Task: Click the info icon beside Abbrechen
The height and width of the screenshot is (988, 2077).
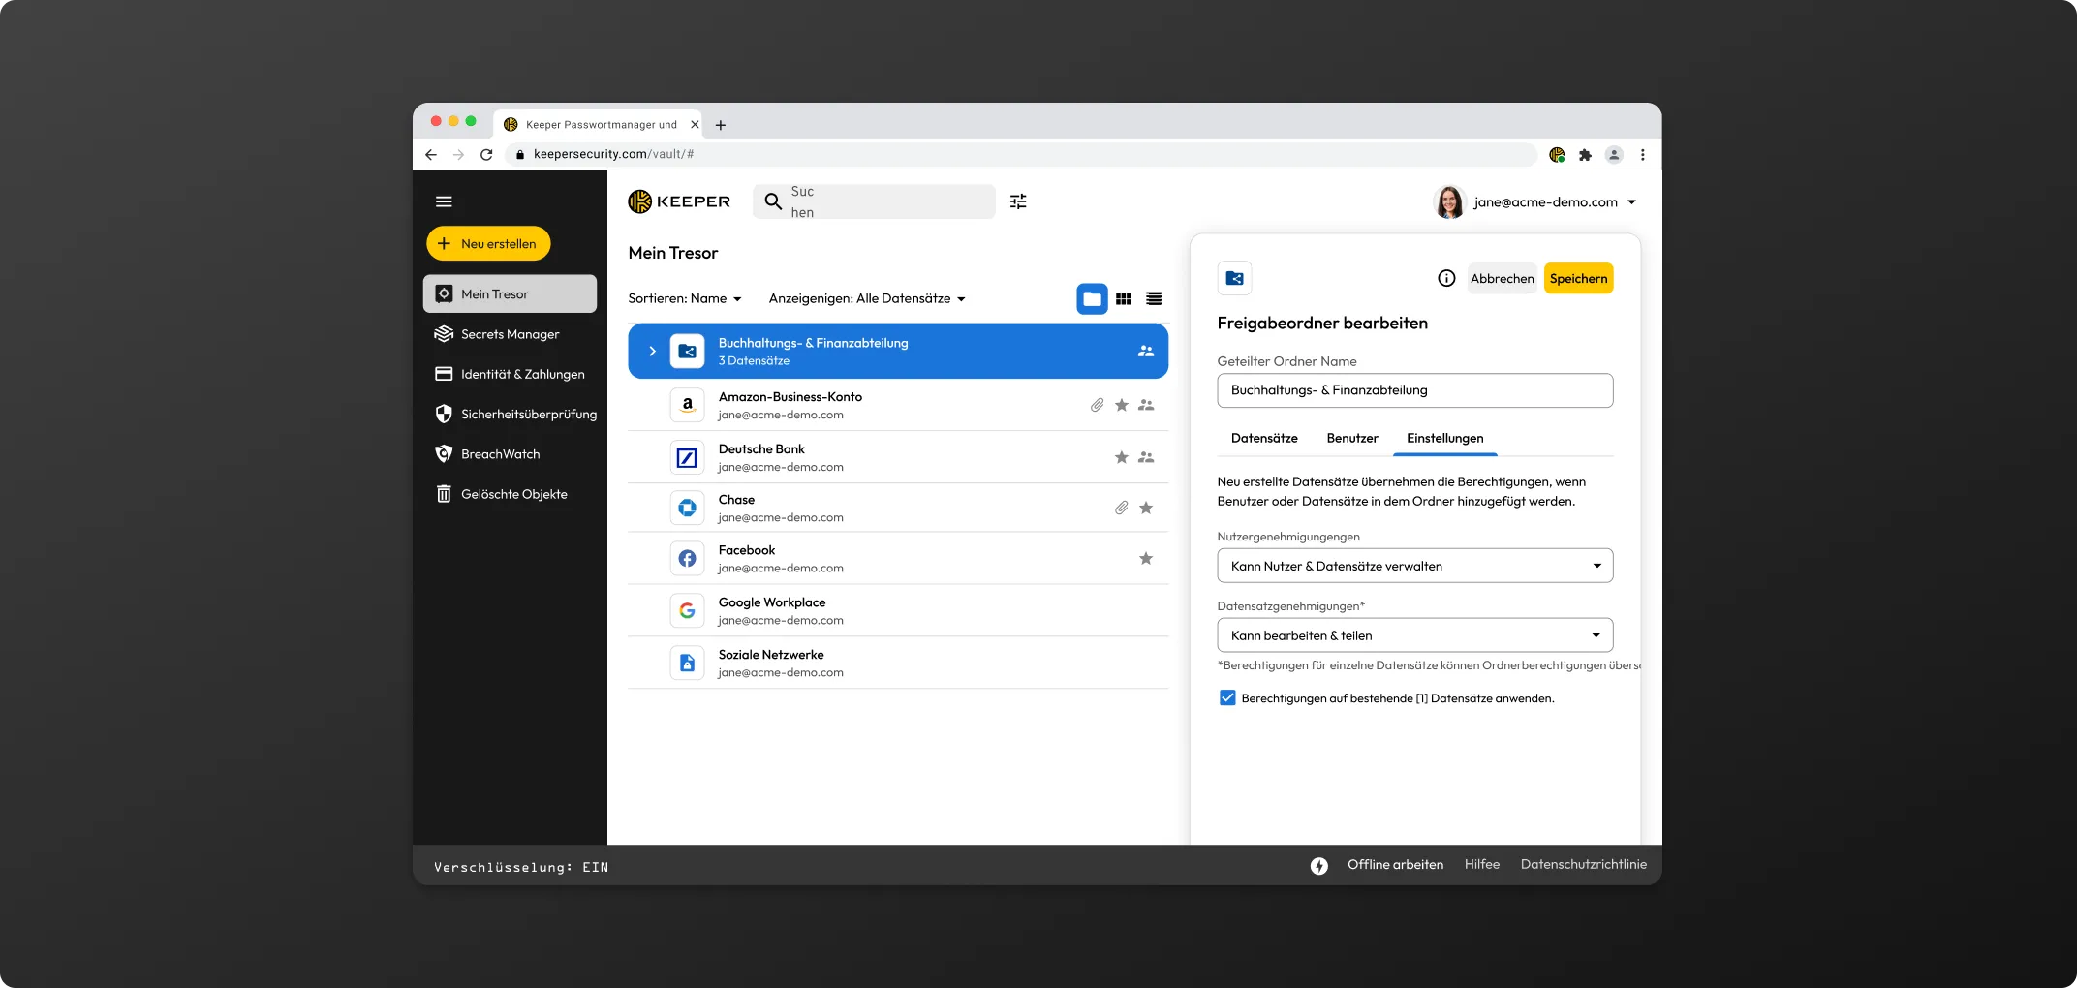Action: (1446, 278)
